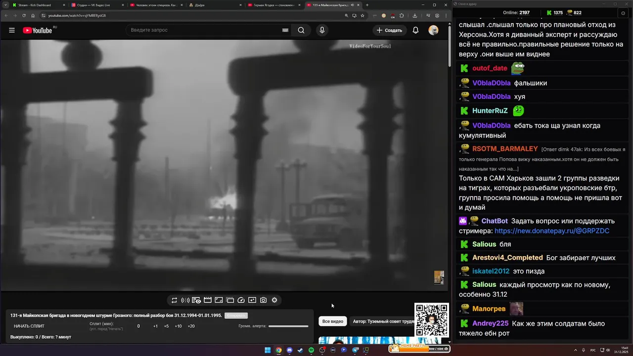Open Chrome from the taskbar
This screenshot has height=356, width=633.
pos(278,350)
